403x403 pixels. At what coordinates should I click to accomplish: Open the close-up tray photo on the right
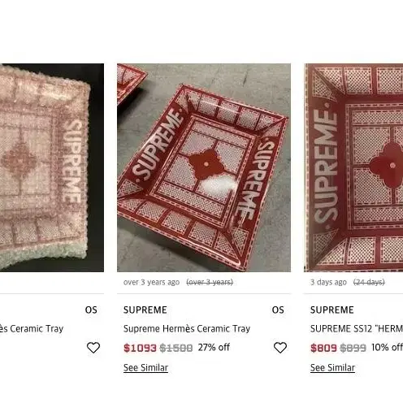pos(353,167)
